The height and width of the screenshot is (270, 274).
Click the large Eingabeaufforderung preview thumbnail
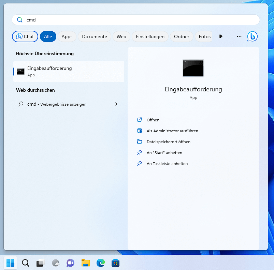(193, 68)
